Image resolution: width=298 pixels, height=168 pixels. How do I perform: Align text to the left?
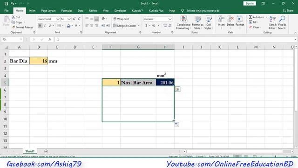[87, 26]
